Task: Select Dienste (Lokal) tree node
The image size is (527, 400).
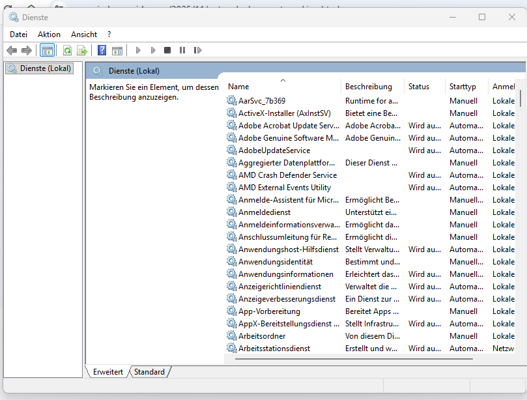Action: pyautogui.click(x=40, y=68)
